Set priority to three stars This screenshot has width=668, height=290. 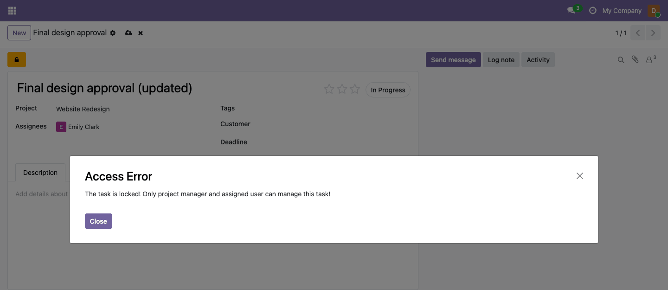[x=355, y=89]
